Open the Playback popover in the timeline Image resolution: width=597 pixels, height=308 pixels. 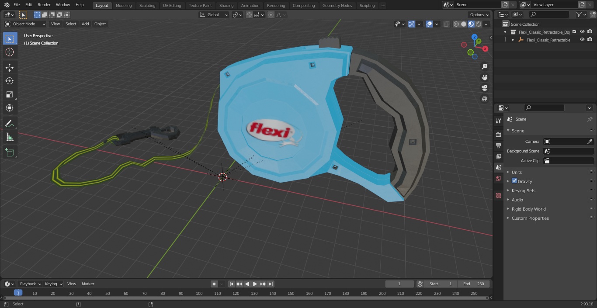30,284
